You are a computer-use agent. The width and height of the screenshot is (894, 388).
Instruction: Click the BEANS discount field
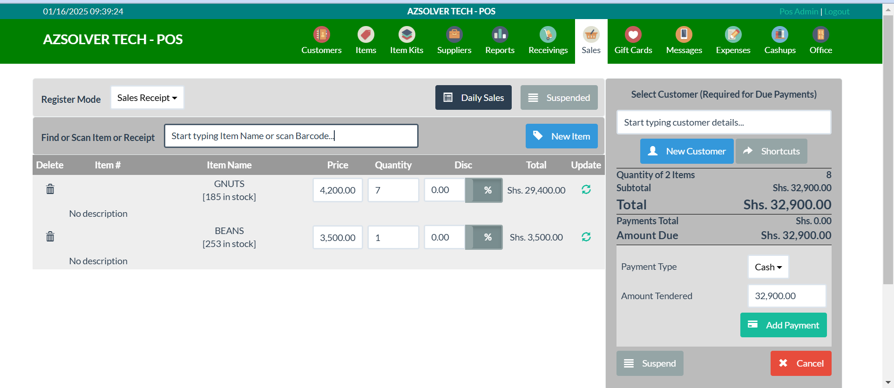pyautogui.click(x=445, y=237)
